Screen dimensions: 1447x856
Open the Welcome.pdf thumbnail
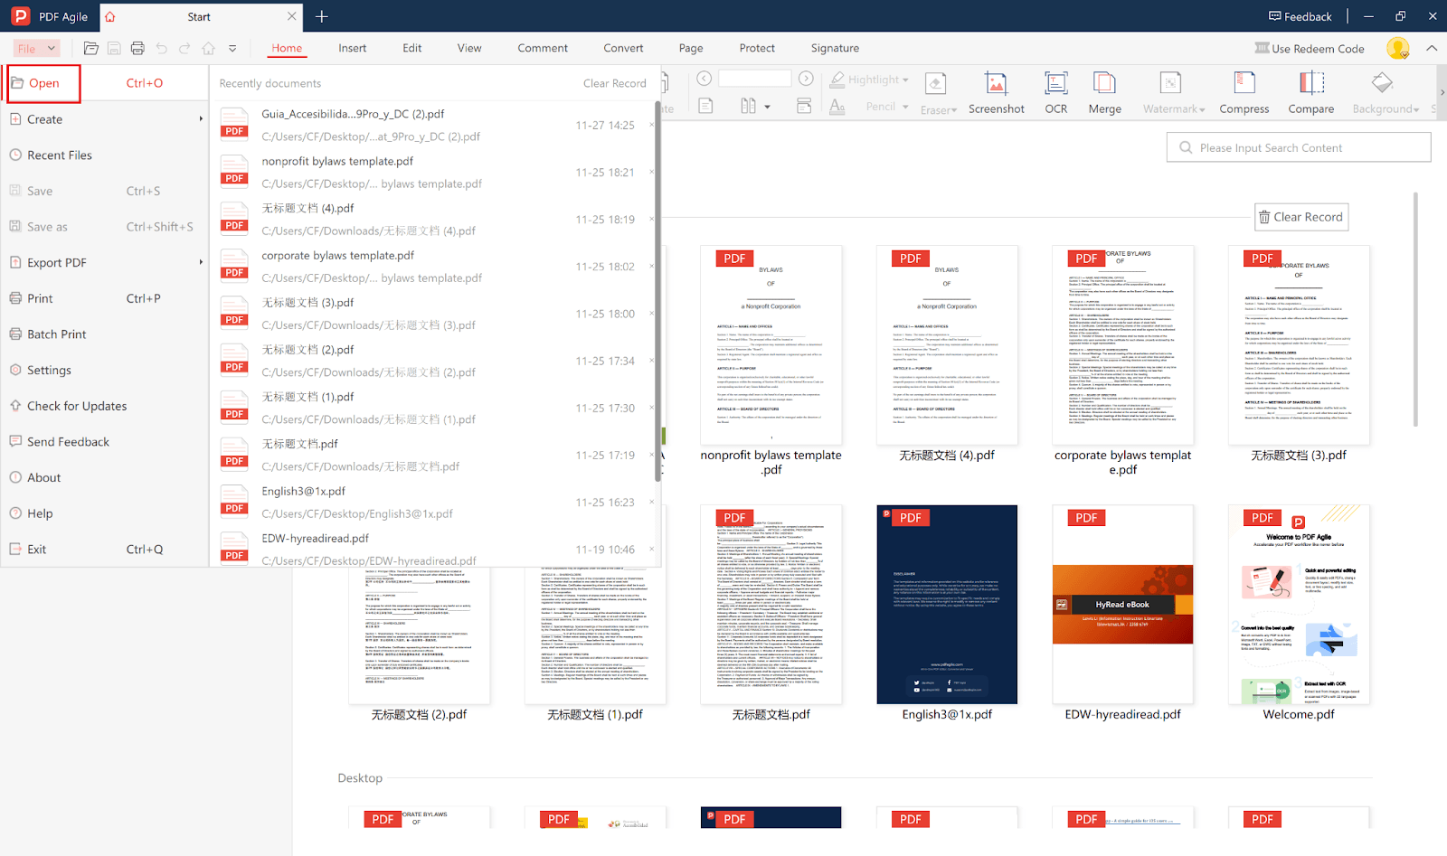pos(1299,605)
